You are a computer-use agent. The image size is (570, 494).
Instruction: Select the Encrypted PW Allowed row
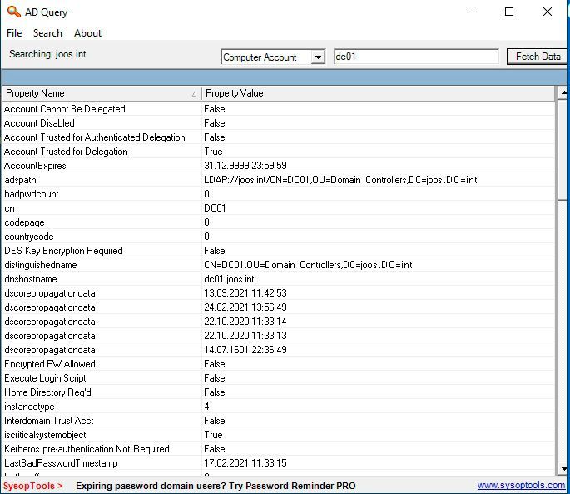[x=279, y=364]
